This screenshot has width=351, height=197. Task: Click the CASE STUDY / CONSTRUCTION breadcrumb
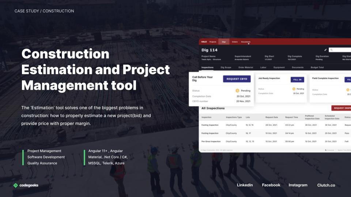[x=44, y=11]
